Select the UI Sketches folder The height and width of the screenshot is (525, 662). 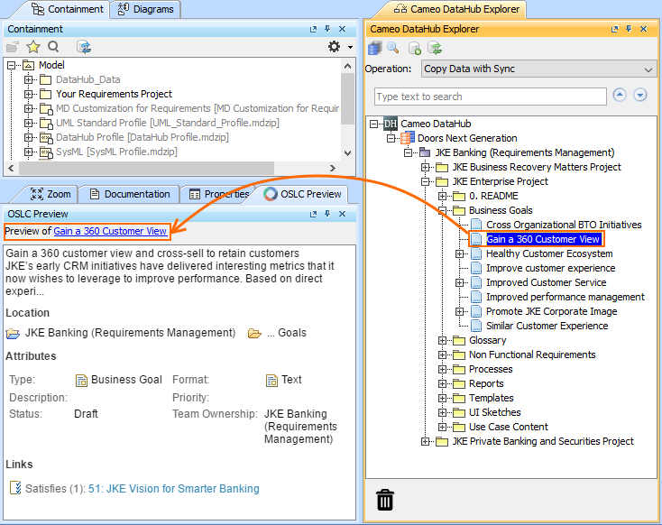495,412
